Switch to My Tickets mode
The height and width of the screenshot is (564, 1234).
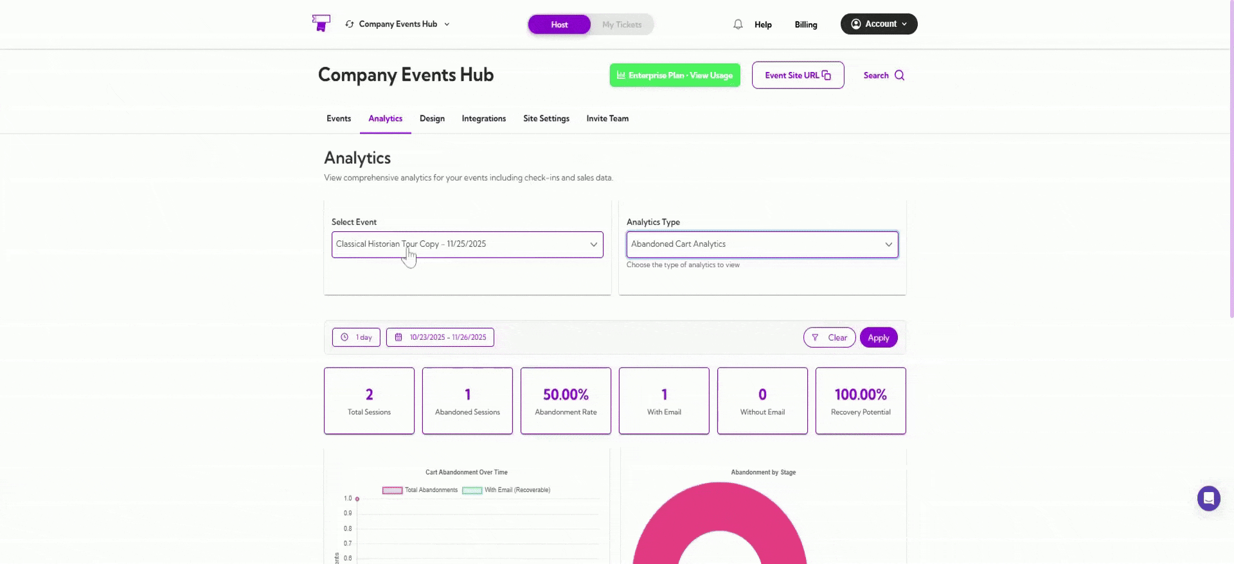(x=621, y=24)
